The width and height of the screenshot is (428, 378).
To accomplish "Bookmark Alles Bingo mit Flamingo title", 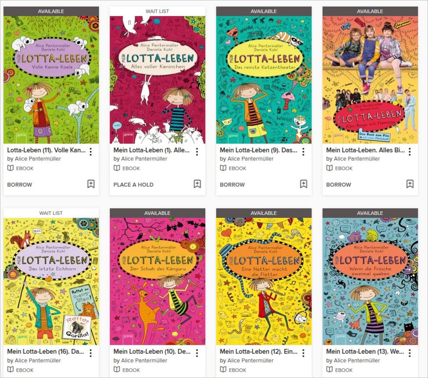I will [x=410, y=184].
